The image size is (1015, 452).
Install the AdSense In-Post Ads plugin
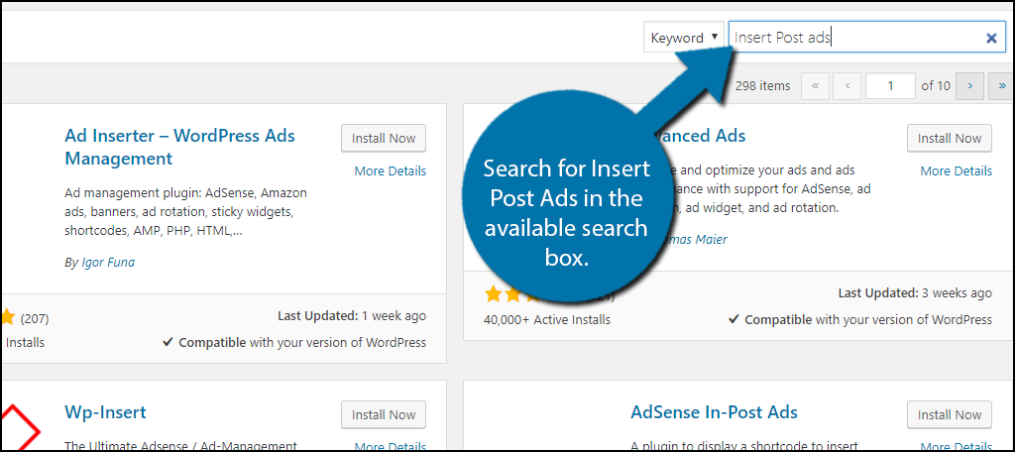[950, 414]
